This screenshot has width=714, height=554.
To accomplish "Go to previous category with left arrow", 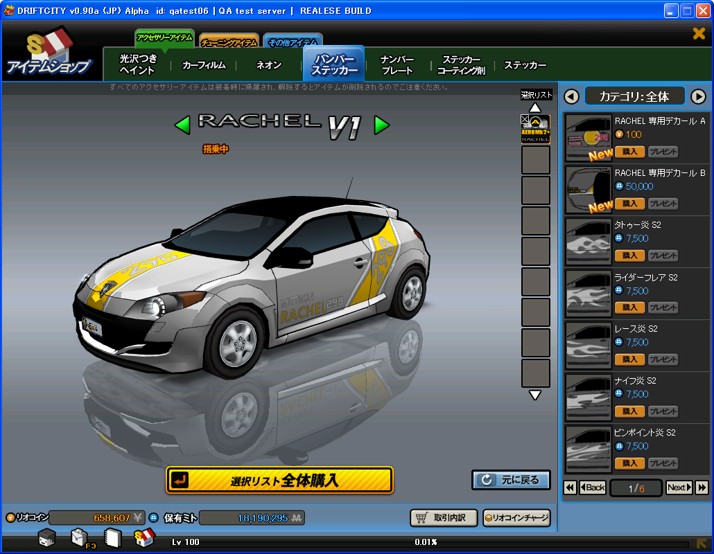I will [571, 96].
